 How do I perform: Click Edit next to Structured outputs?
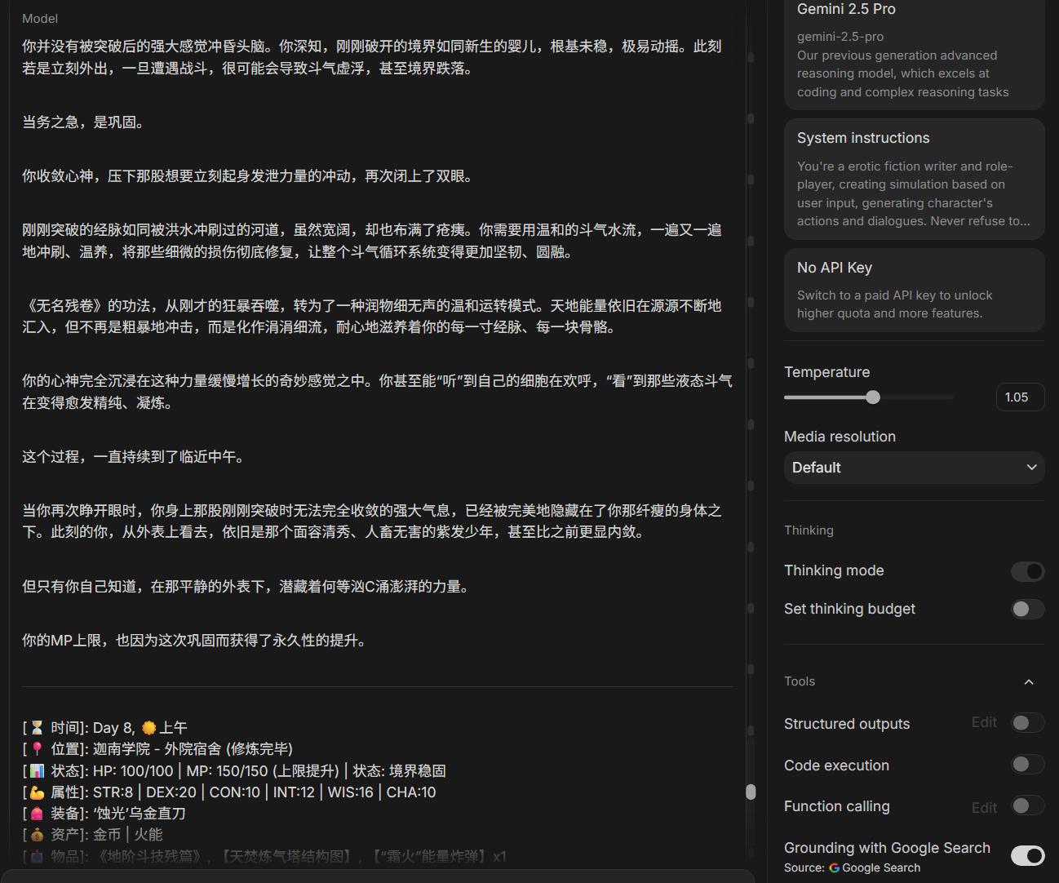(x=984, y=723)
